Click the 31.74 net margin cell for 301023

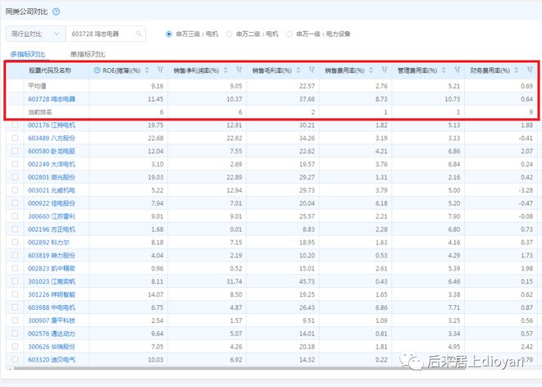pyautogui.click(x=234, y=281)
